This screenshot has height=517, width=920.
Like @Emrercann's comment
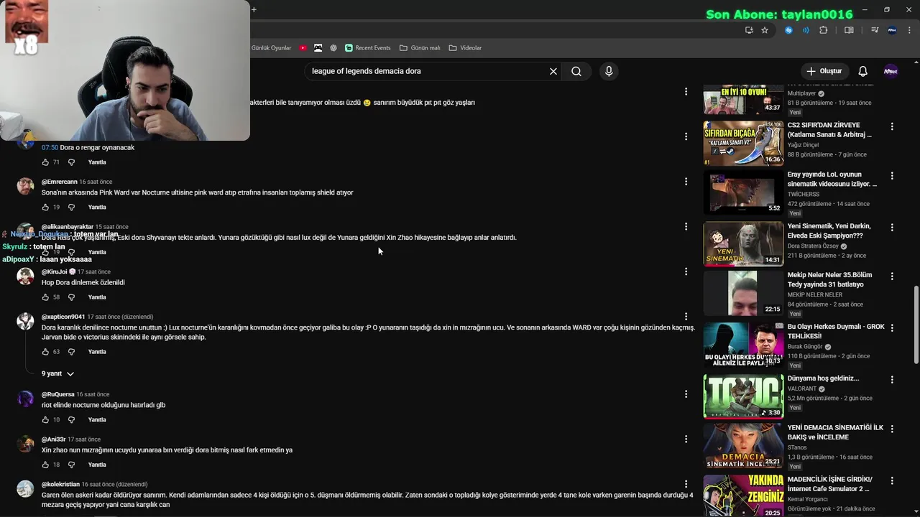click(x=45, y=208)
